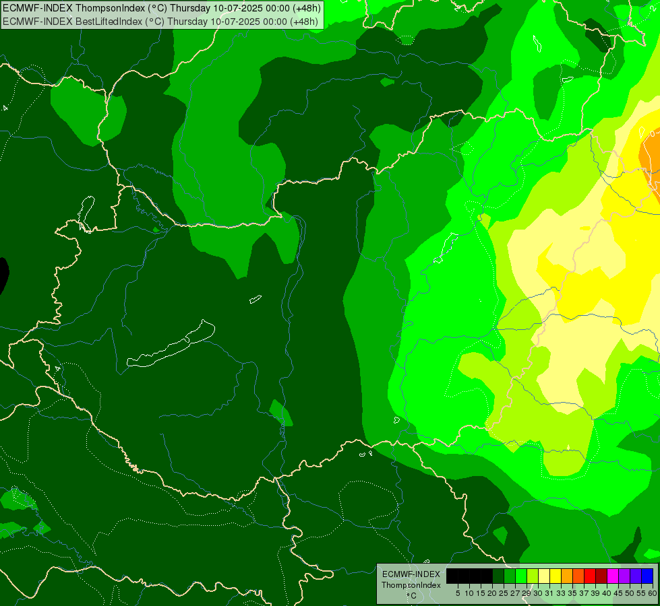This screenshot has height=606, width=660.
Task: Click legend scale value 50
Action: pyautogui.click(x=630, y=593)
